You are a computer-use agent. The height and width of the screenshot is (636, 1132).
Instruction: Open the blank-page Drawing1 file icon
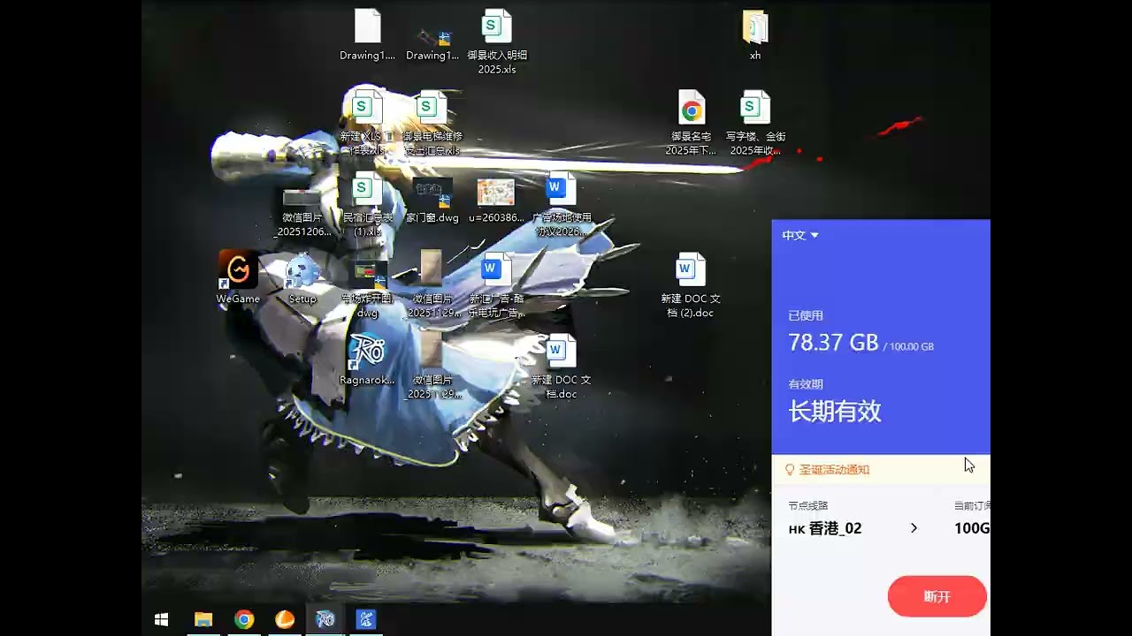point(367,26)
